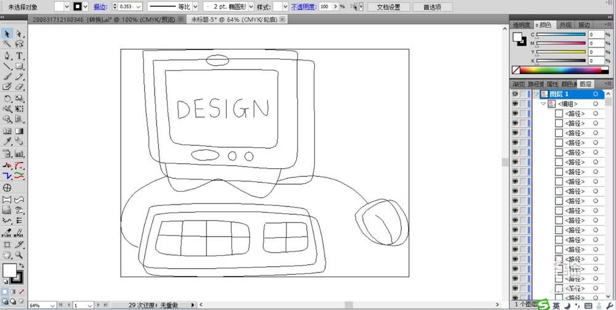Select the Rotate tool
This screenshot has height=310, width=616.
pos(7,98)
